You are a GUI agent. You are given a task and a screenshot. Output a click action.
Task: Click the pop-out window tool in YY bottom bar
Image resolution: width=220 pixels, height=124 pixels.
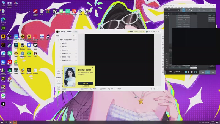click(94, 89)
